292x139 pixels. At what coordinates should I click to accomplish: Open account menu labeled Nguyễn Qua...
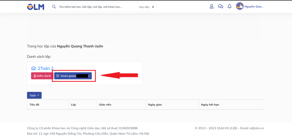[x=254, y=7]
